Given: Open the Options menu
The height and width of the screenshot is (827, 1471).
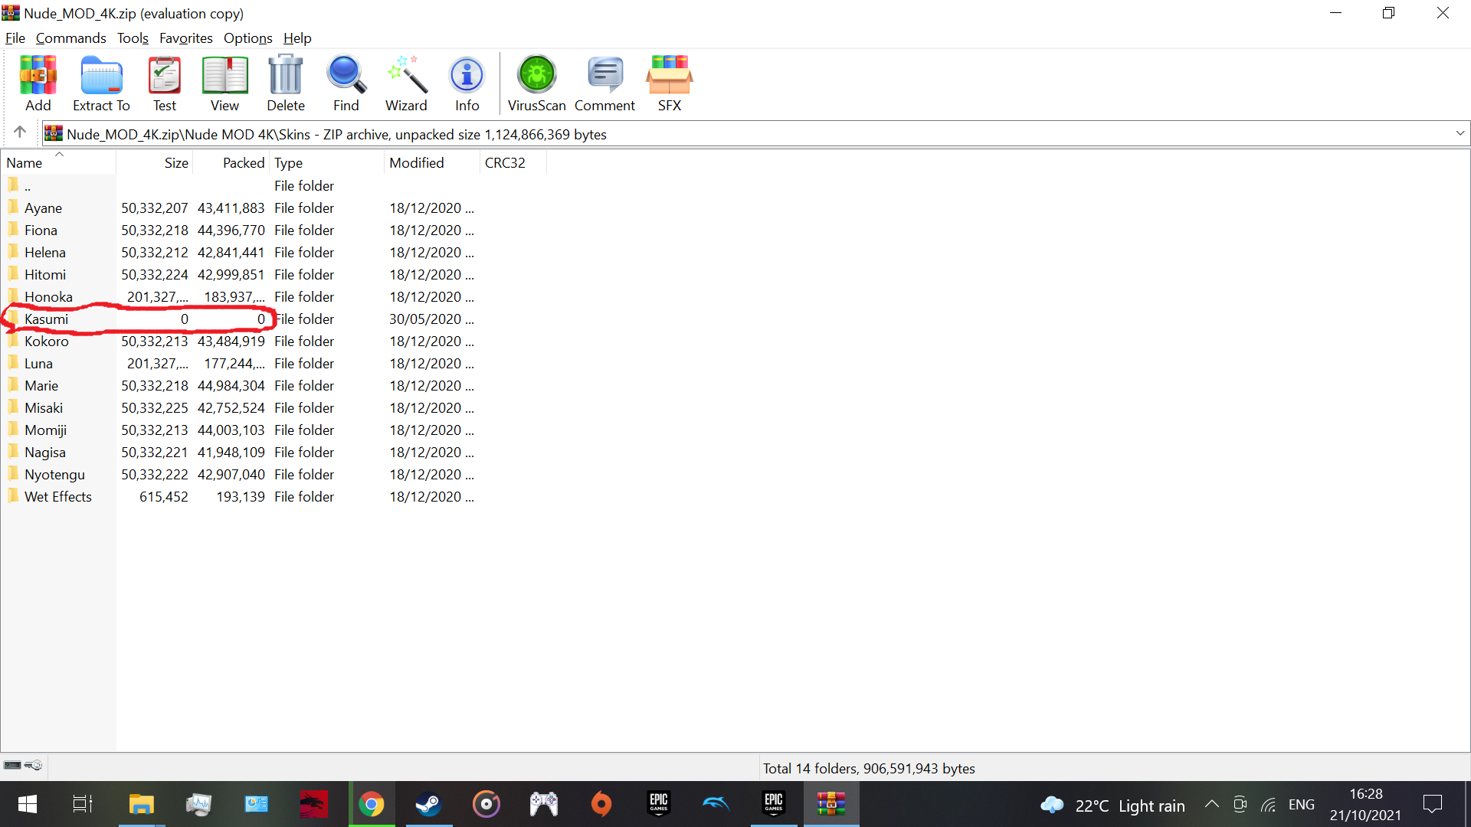Looking at the screenshot, I should (x=247, y=38).
